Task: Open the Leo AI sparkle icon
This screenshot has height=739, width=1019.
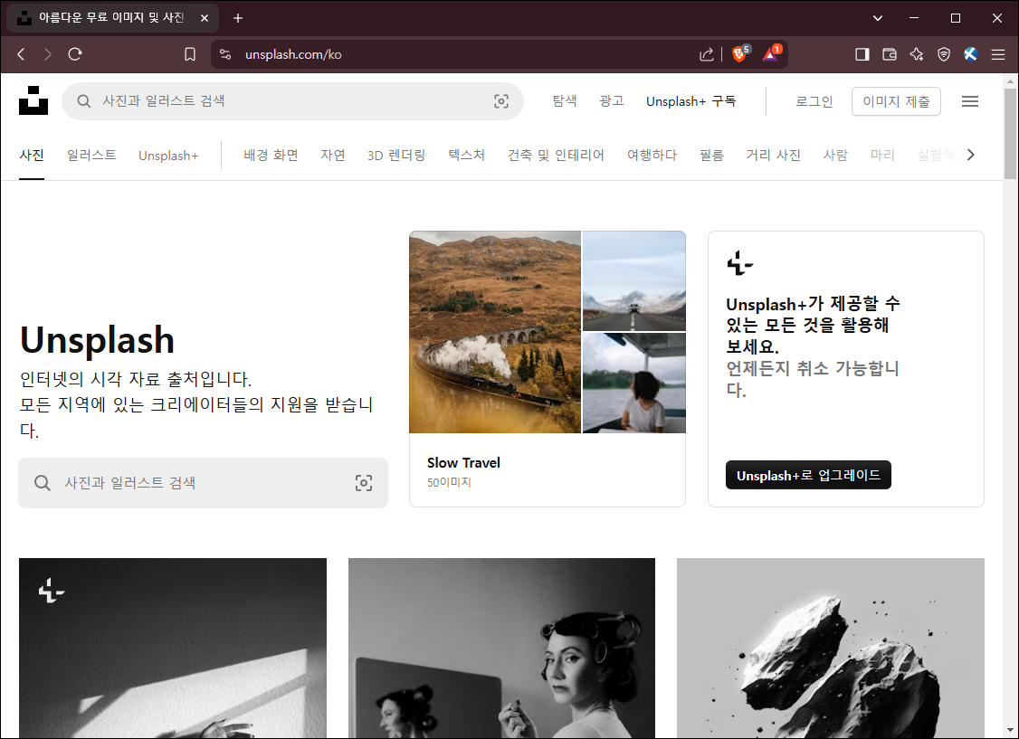Action: click(917, 54)
